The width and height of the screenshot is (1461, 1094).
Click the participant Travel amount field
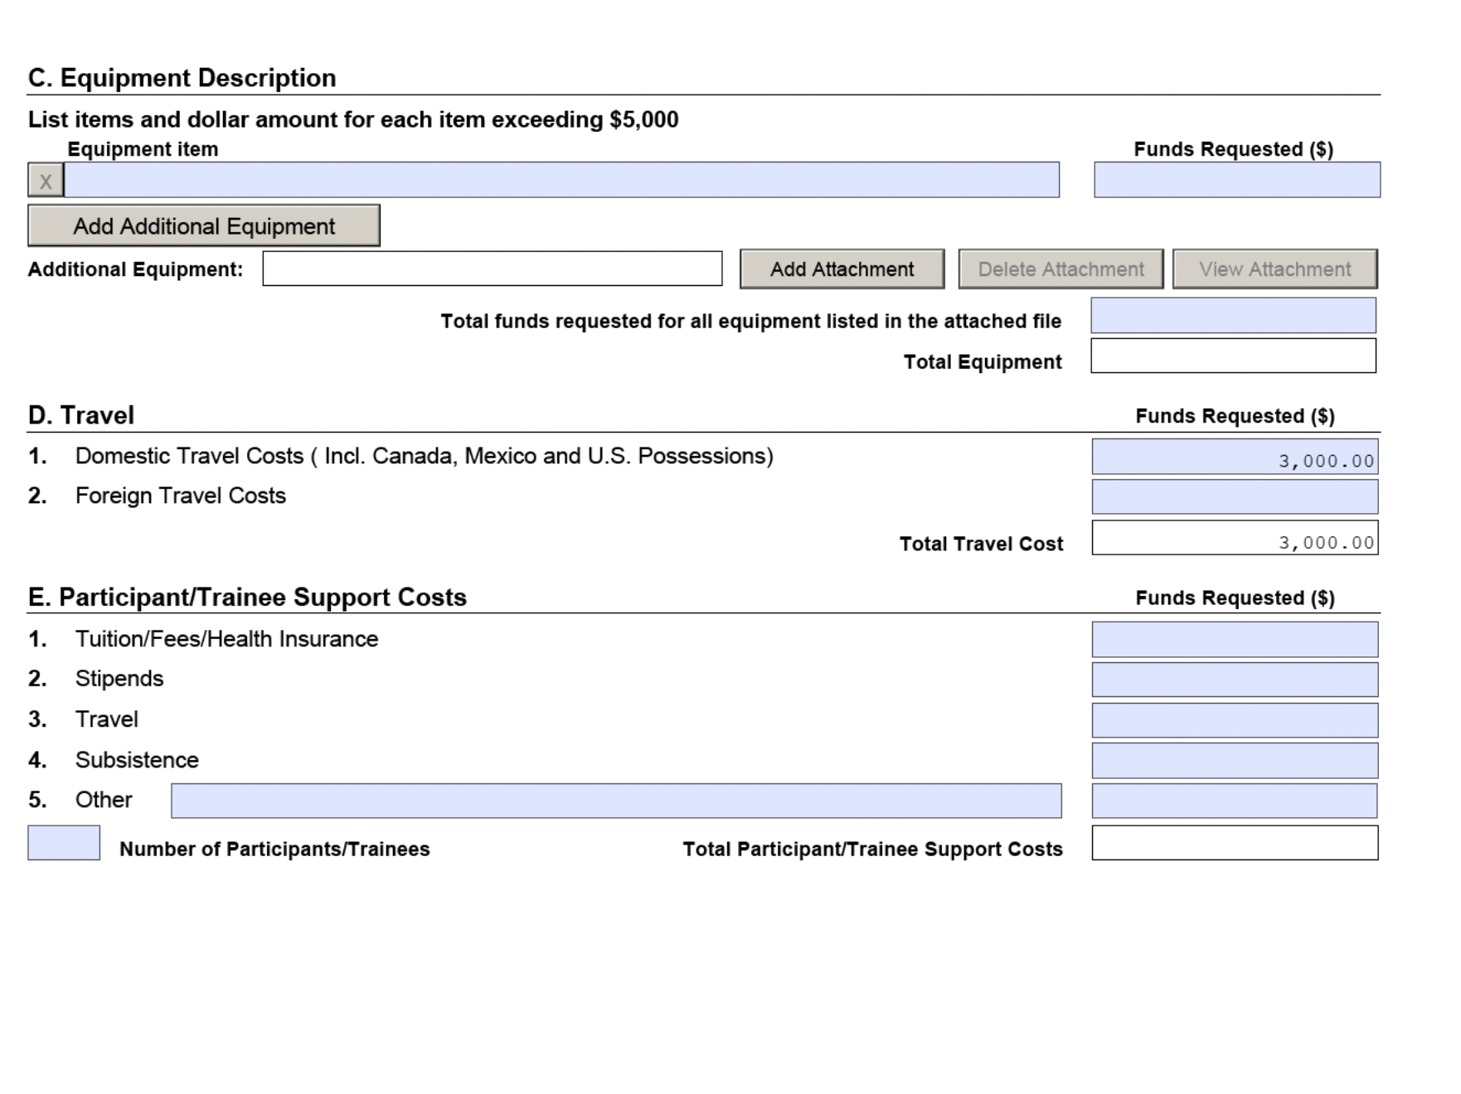1234,720
